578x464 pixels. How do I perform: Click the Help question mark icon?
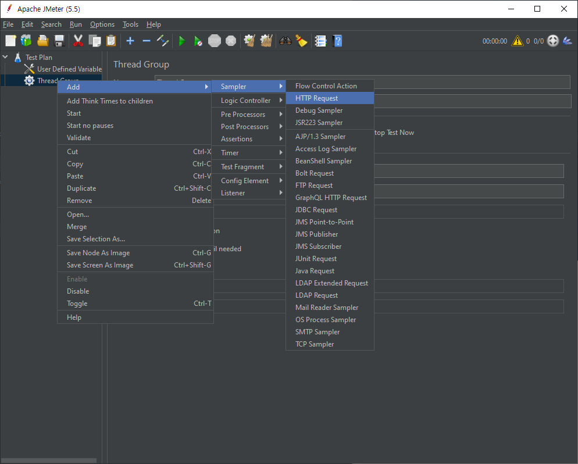(x=337, y=41)
